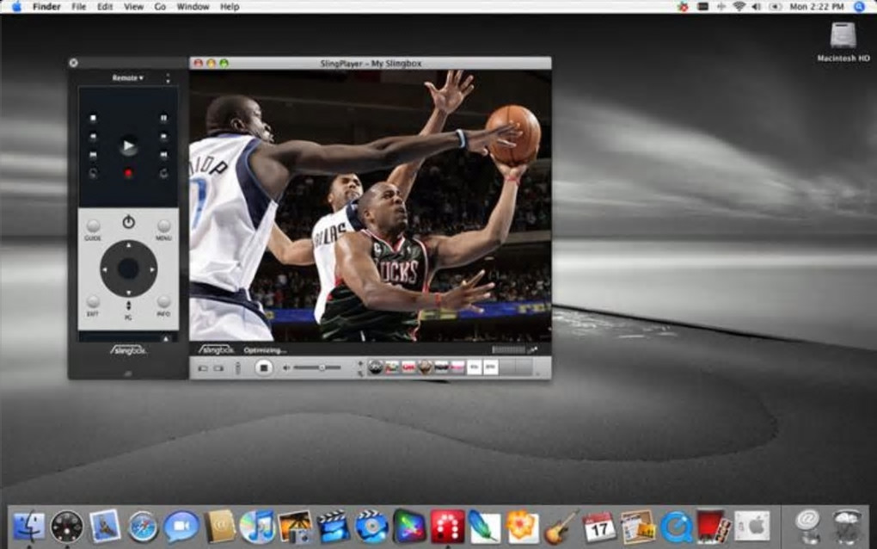
Task: Click the page up/down rocker above PG
Action: point(128,305)
